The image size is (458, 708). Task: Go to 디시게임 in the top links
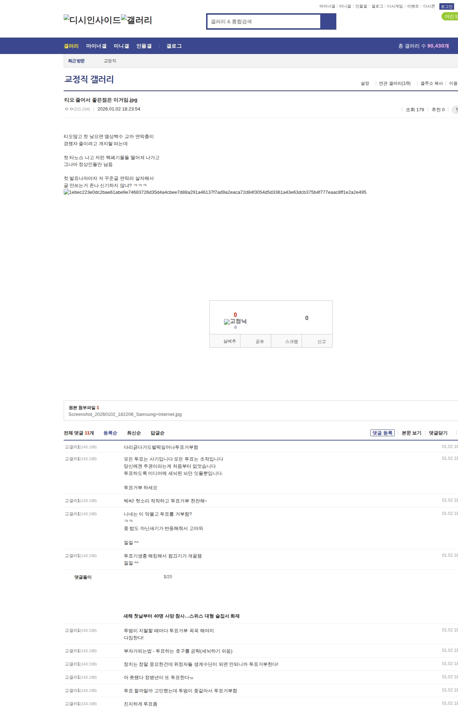395,6
